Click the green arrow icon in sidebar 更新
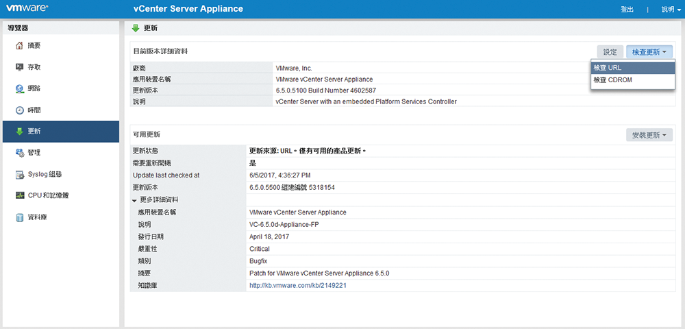 (x=19, y=132)
